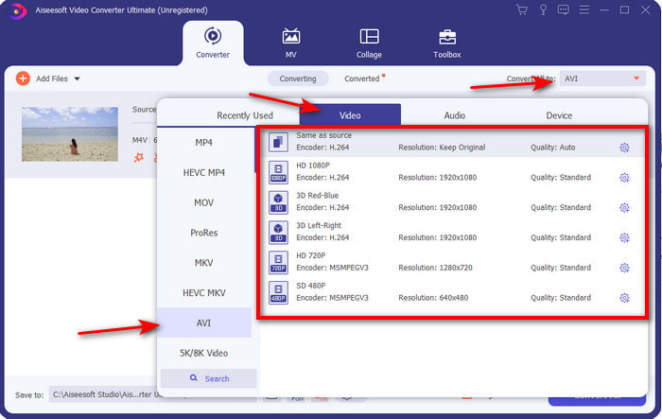Open settings gear for 3D Left-Right
This screenshot has width=662, height=419.
coord(624,237)
